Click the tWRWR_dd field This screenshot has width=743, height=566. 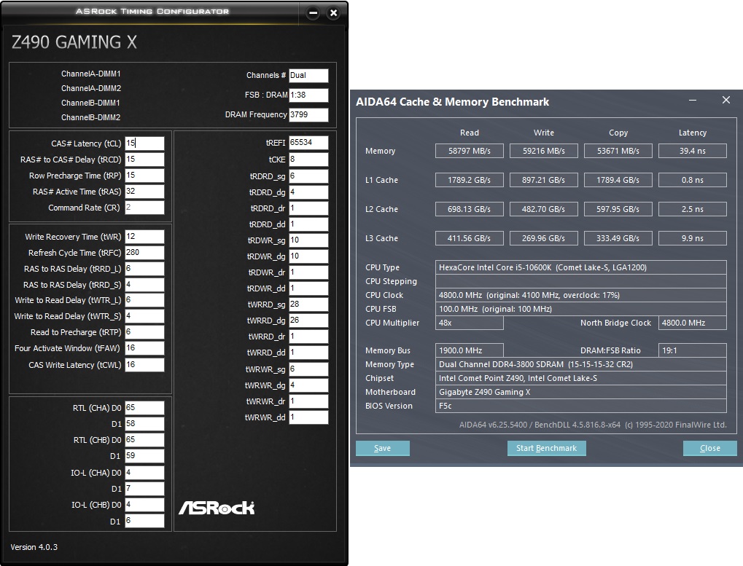[308, 417]
